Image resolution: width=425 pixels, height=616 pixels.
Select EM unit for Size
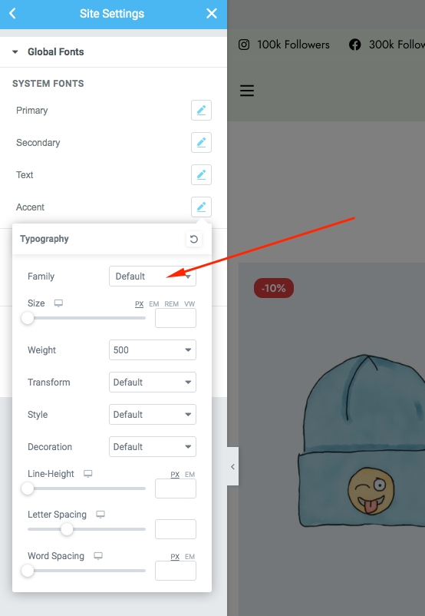click(x=154, y=304)
